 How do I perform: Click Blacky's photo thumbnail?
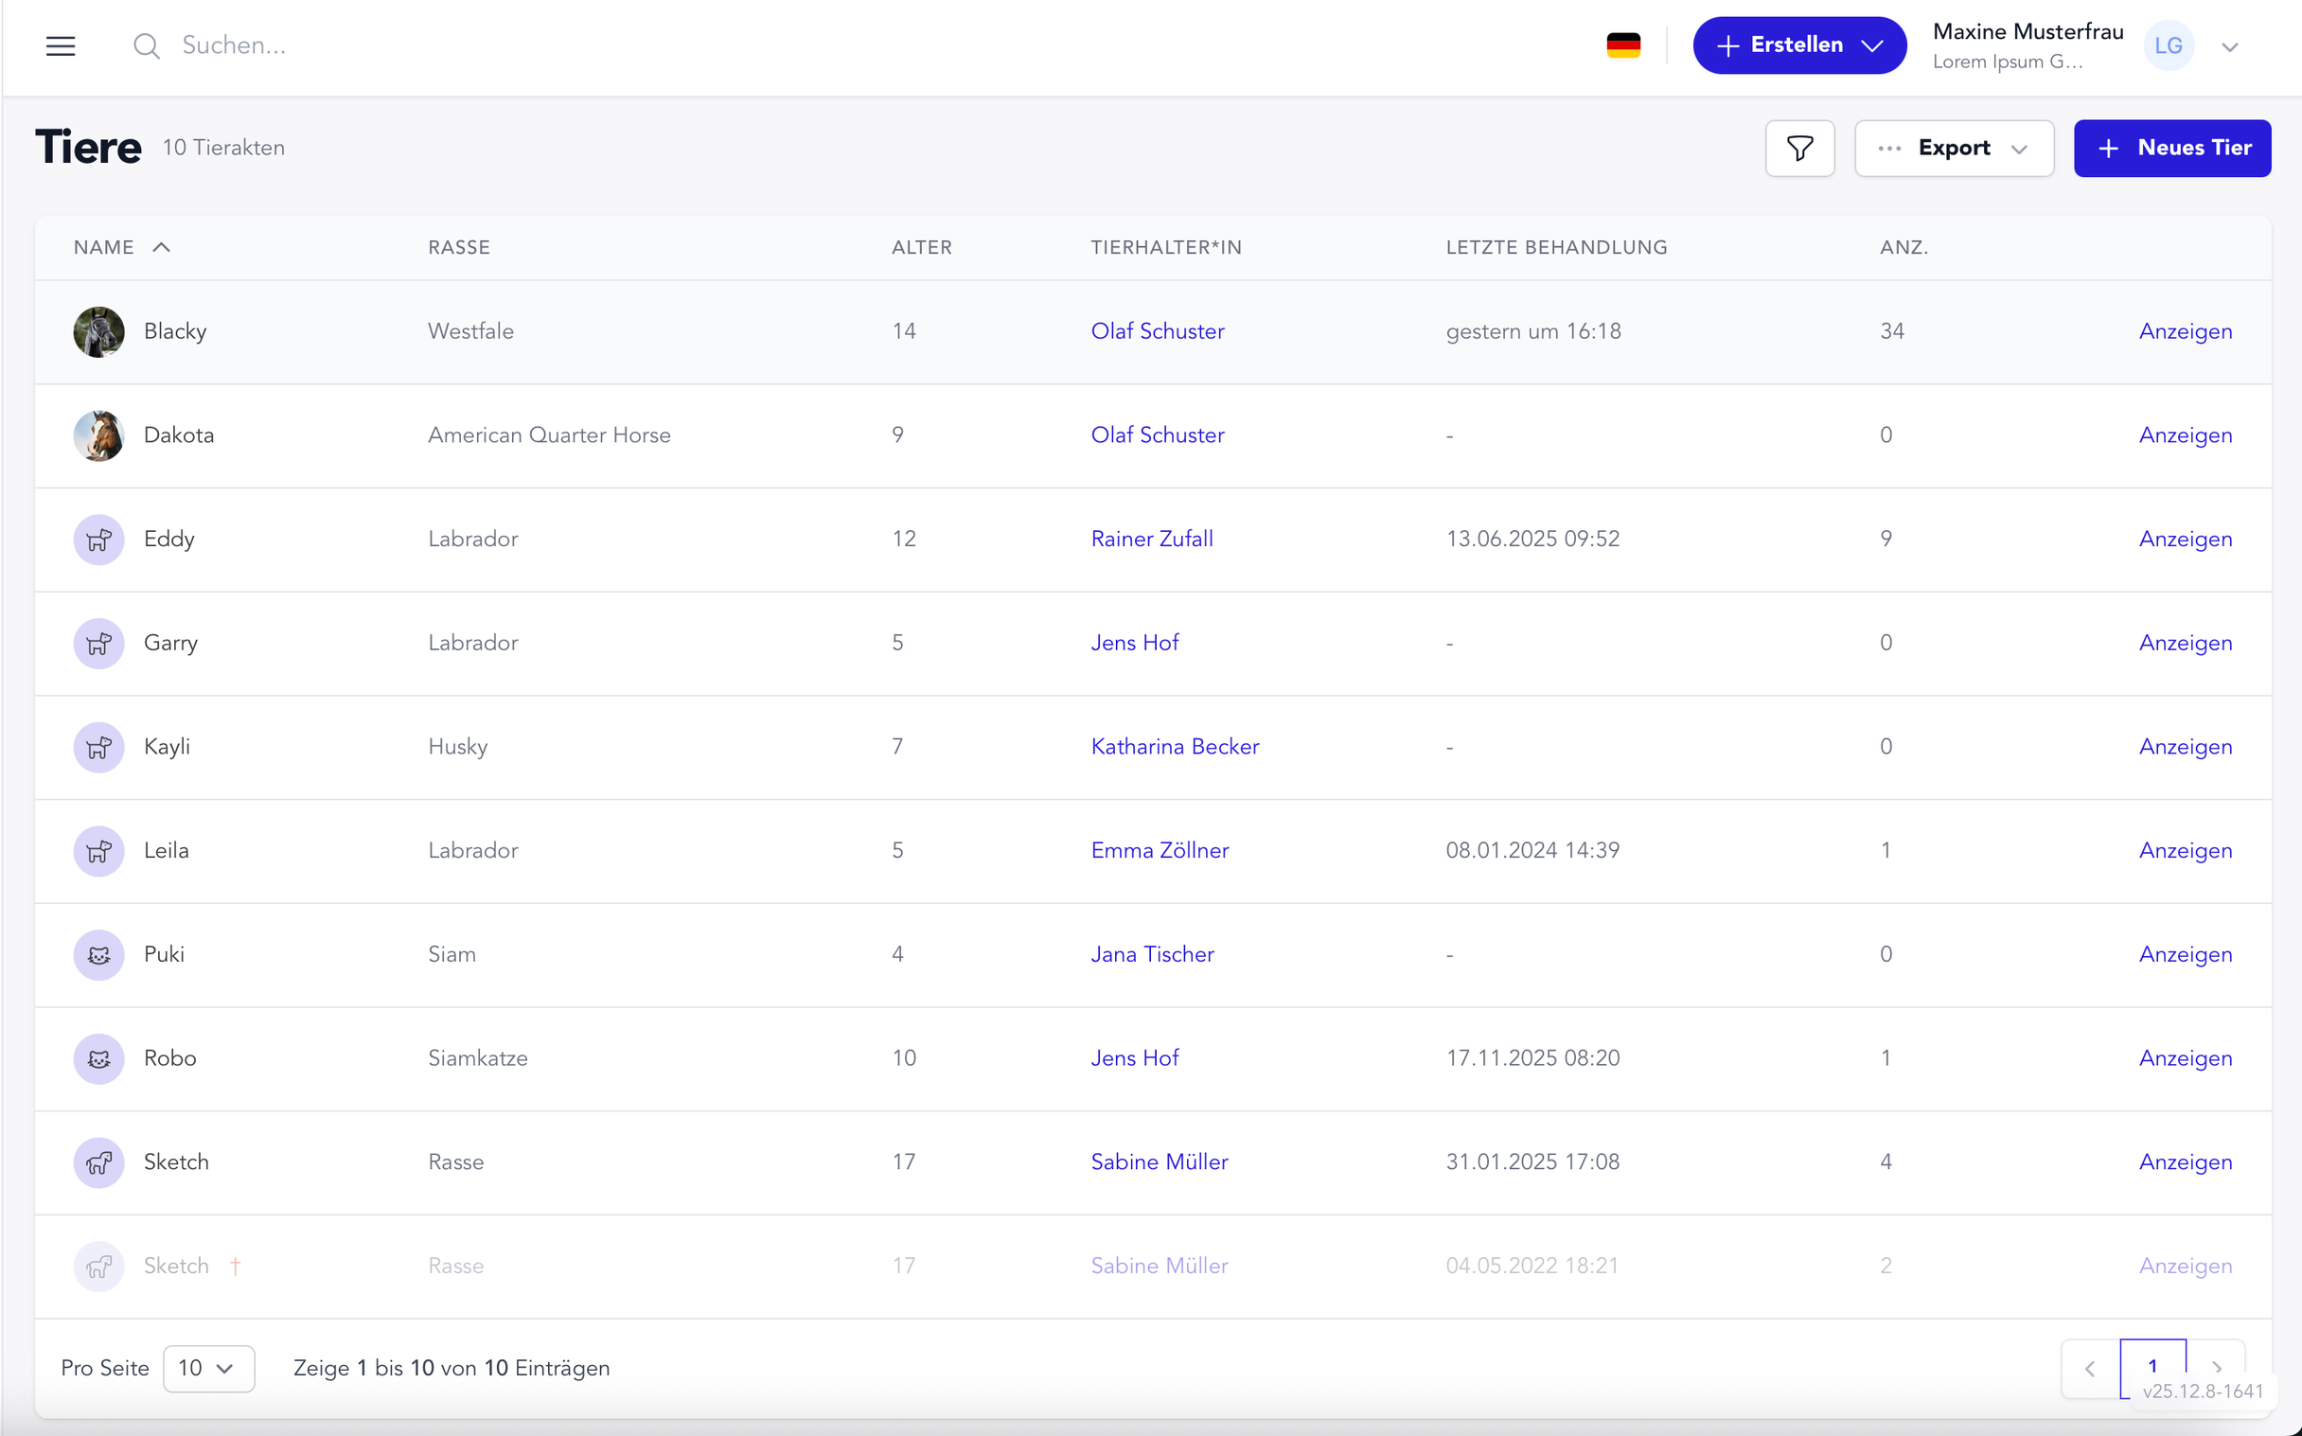pyautogui.click(x=97, y=331)
